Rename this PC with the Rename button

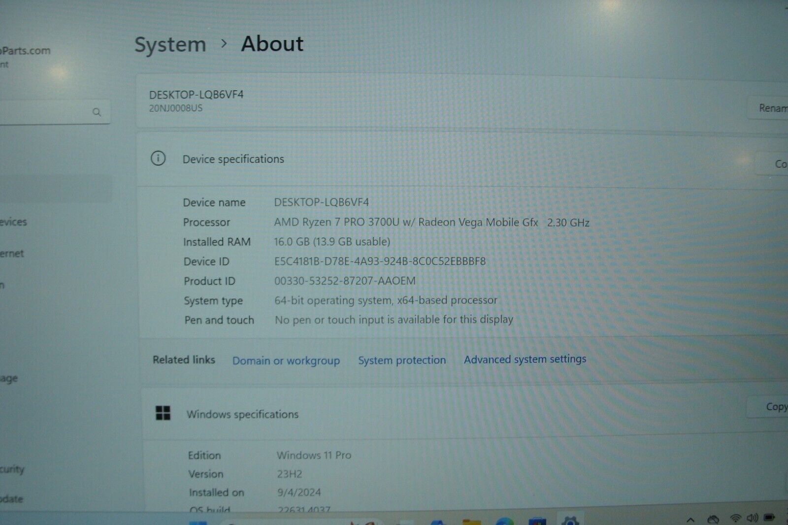769,108
